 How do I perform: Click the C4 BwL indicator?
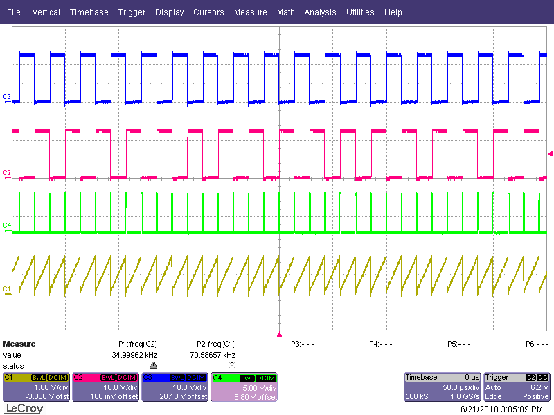pos(247,378)
